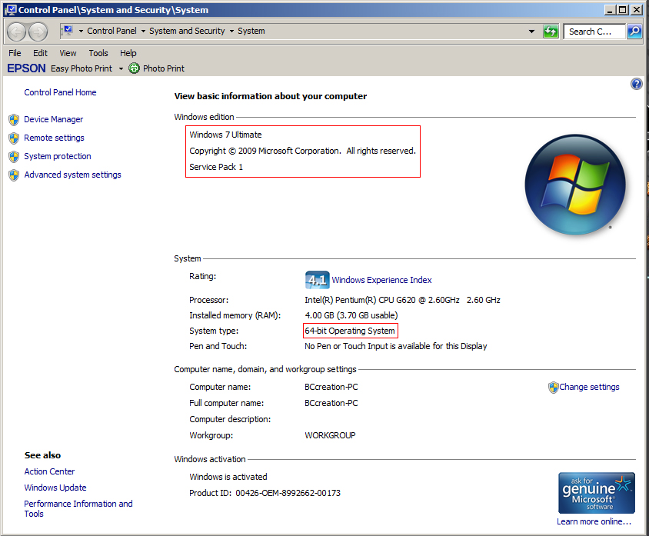Click the Product ID 00426-OEM-8992662-00173 text

(x=265, y=493)
